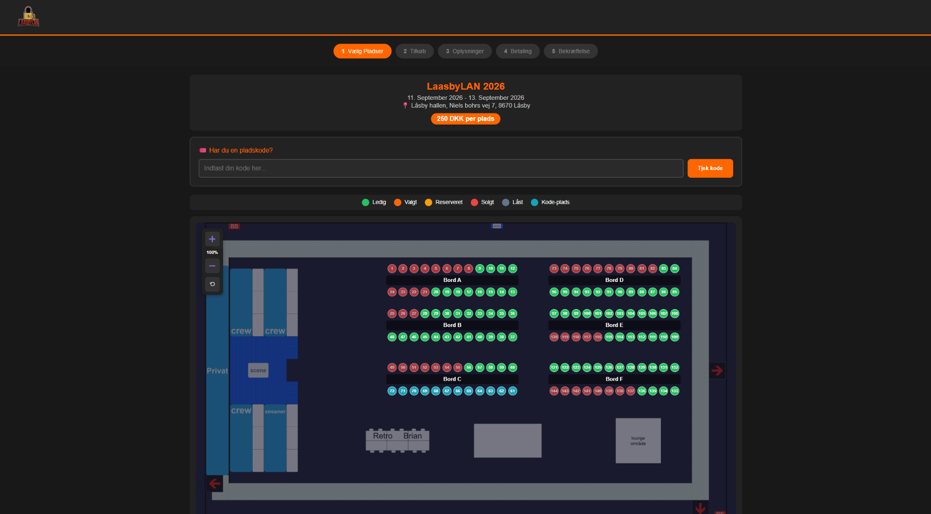Click sold seat 24 at Bord A
The height and width of the screenshot is (514, 931).
[392, 292]
